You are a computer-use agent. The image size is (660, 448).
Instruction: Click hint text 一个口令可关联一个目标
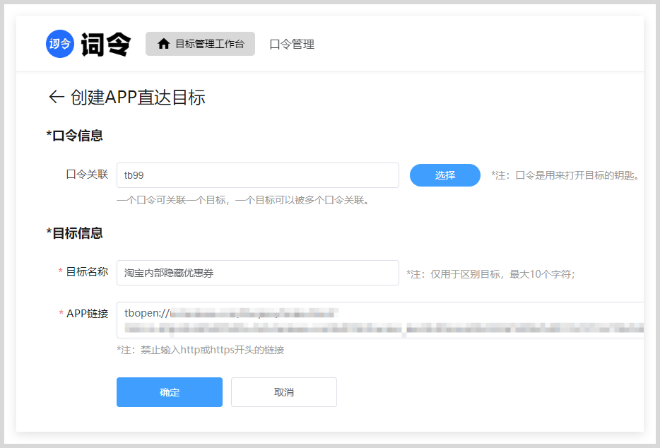point(244,201)
